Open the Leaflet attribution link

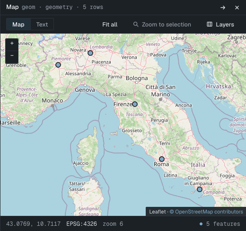tap(158, 212)
